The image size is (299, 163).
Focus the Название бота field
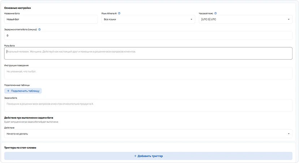(51, 19)
